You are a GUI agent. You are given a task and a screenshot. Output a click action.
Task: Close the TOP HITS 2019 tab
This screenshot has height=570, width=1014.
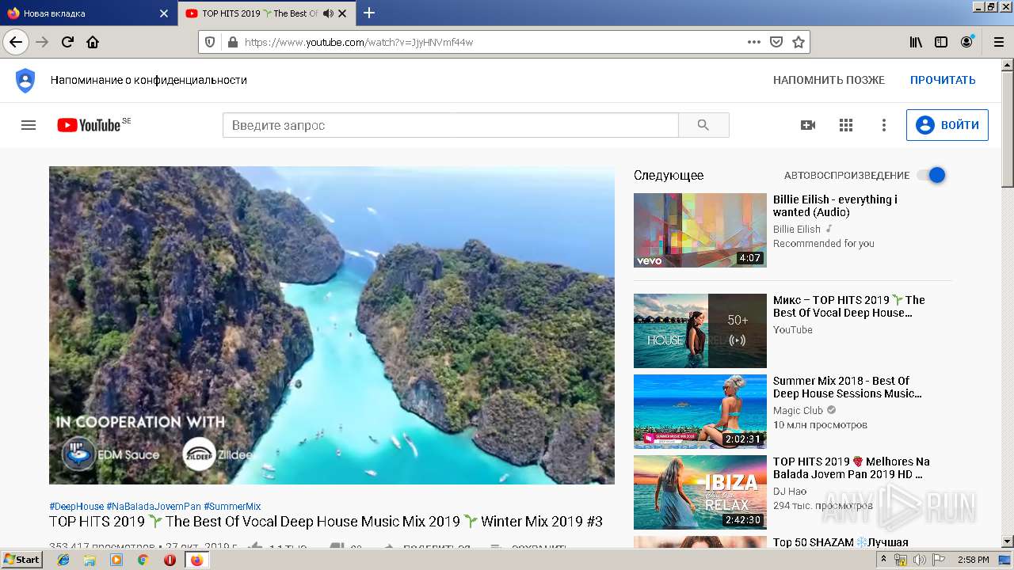pyautogui.click(x=342, y=13)
